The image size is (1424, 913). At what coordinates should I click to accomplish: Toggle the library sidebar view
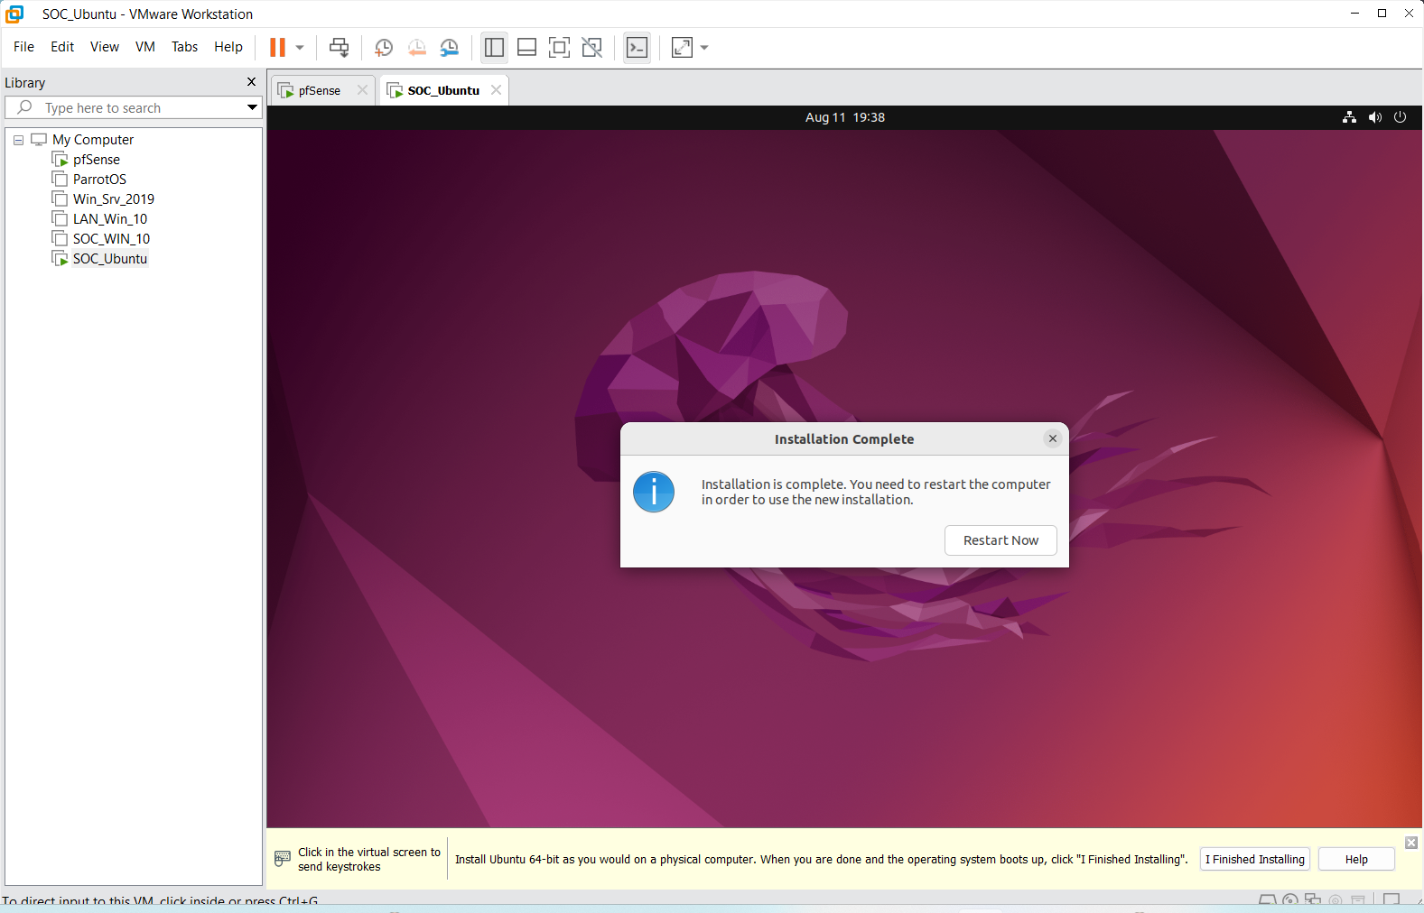coord(494,47)
